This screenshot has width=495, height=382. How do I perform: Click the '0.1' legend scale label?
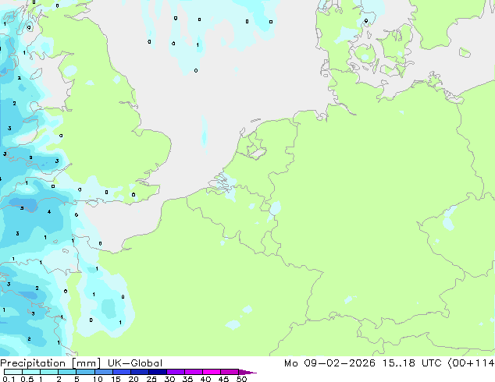9,379
